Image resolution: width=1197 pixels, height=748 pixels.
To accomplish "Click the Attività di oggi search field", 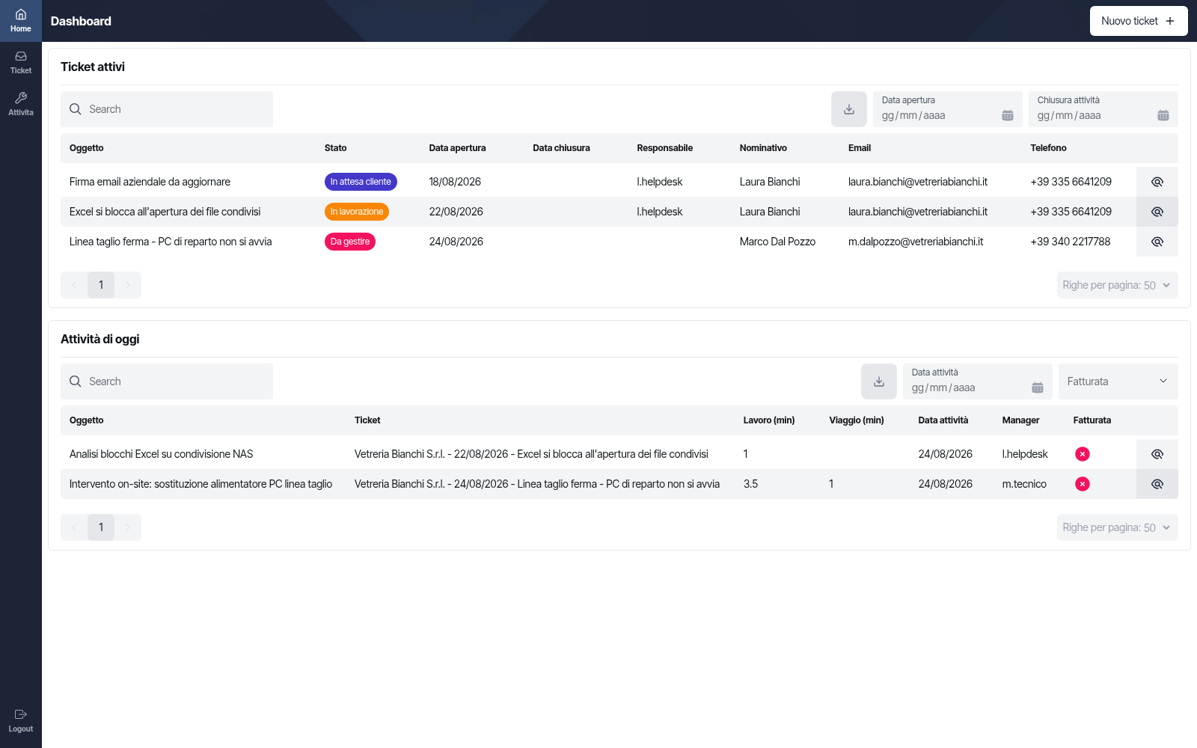I will coord(167,381).
